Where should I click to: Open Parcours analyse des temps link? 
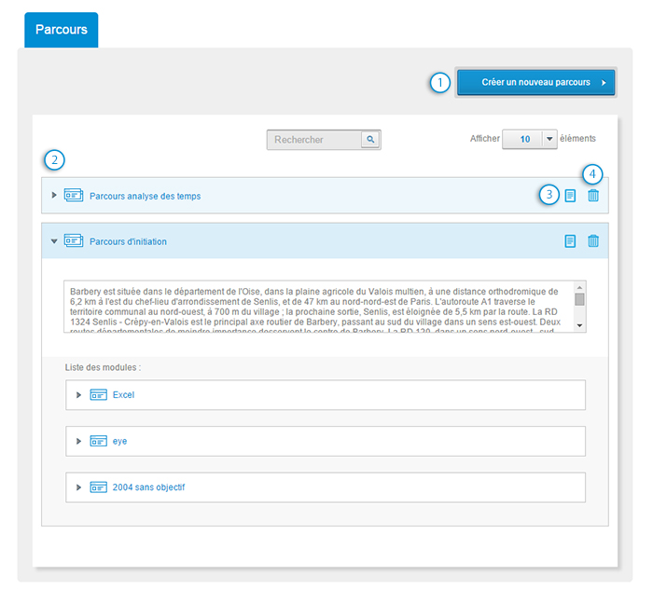point(145,196)
